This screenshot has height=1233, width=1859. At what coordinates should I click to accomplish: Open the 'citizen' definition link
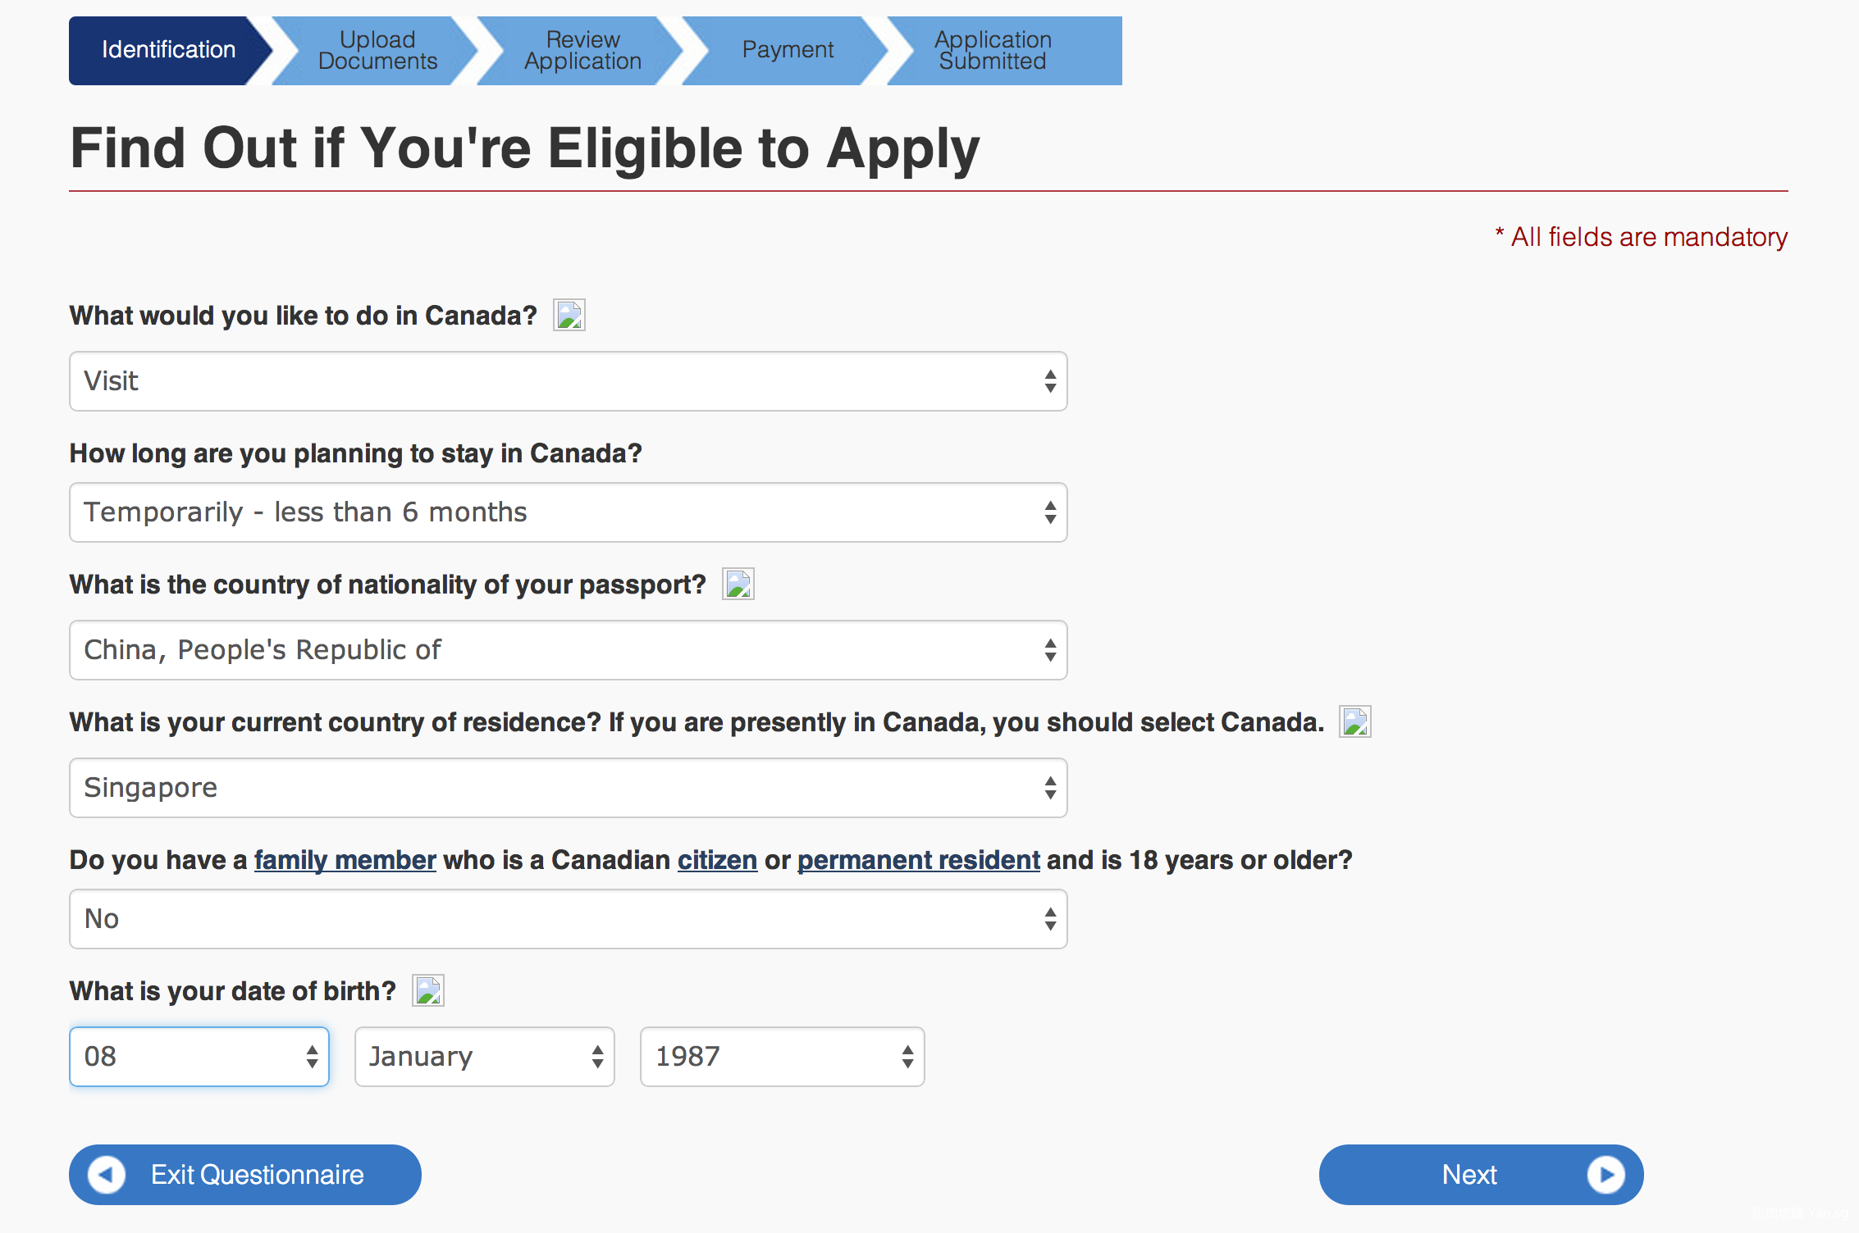(717, 860)
